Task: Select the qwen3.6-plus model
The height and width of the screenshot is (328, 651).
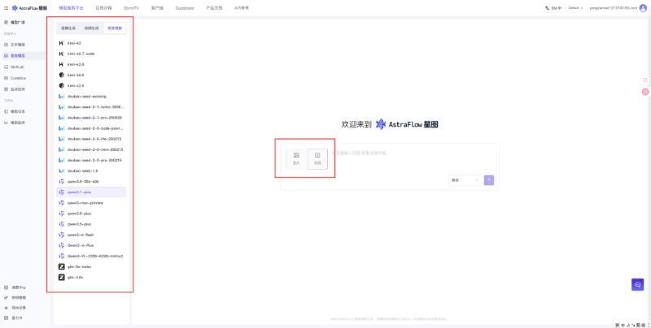Action: click(x=91, y=214)
